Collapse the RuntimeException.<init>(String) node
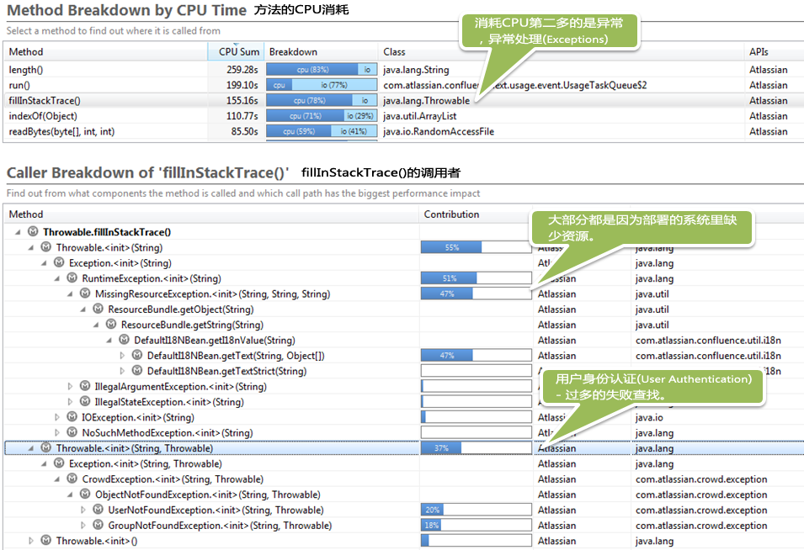Viewport: 804px width, 550px height. point(57,278)
